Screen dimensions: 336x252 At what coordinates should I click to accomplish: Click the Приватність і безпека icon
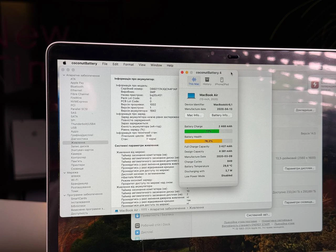(x=138, y=215)
